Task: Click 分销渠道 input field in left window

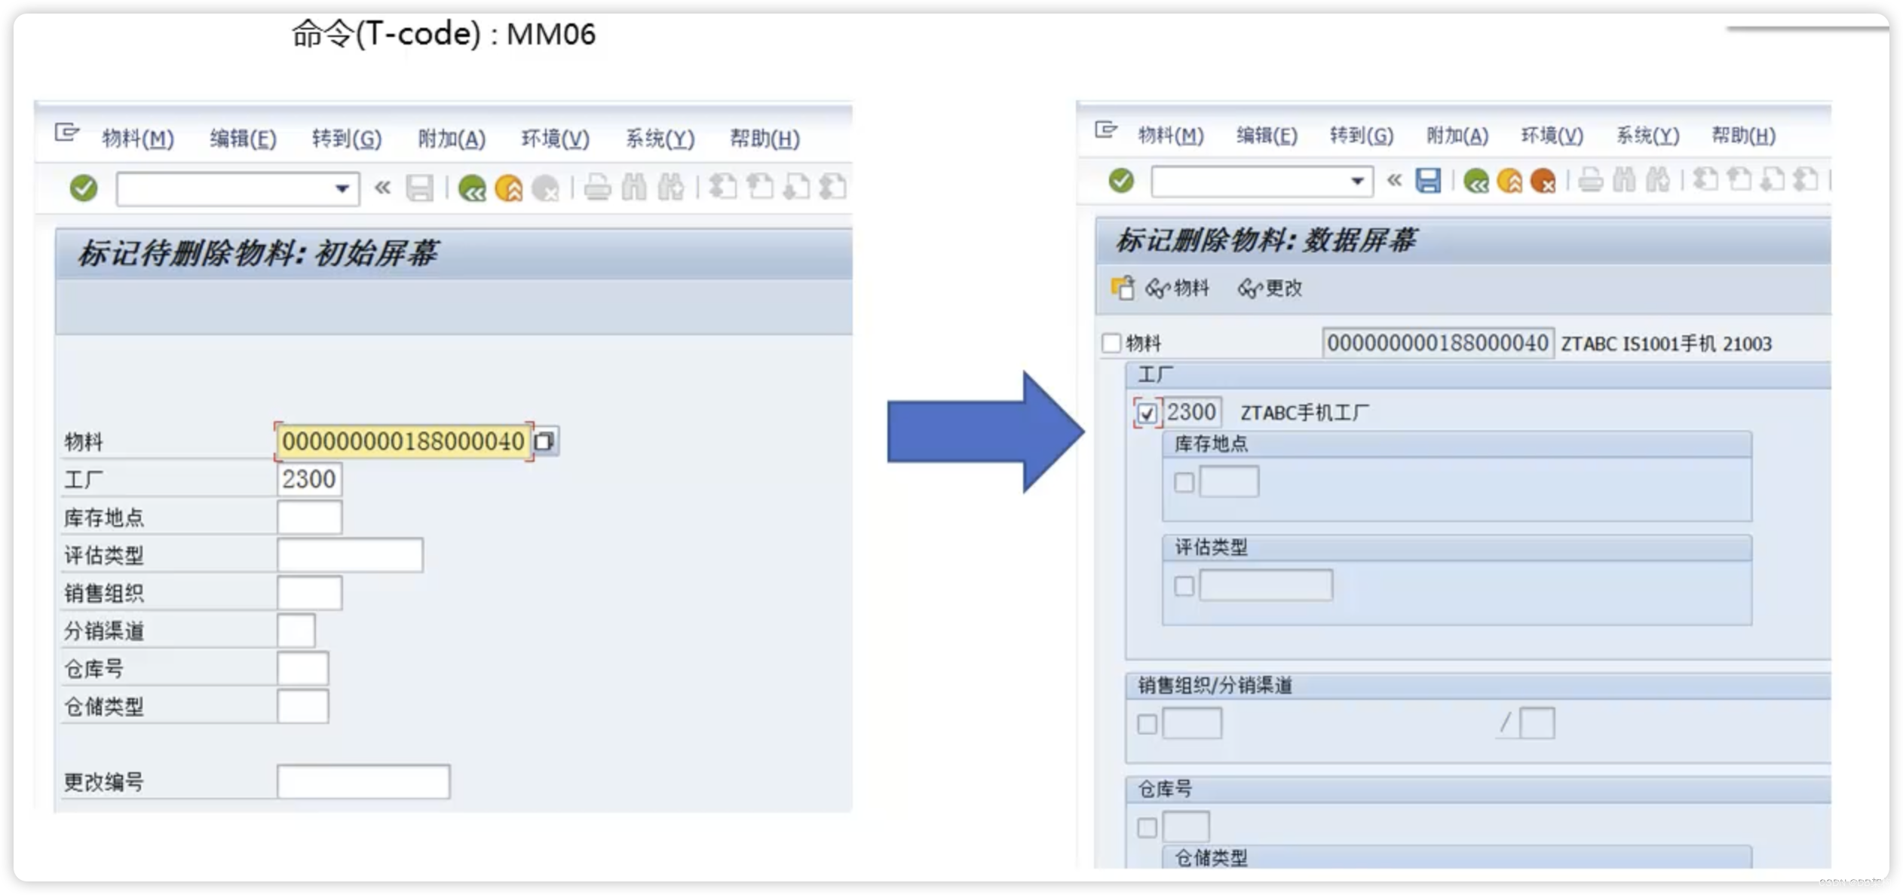Action: [296, 631]
